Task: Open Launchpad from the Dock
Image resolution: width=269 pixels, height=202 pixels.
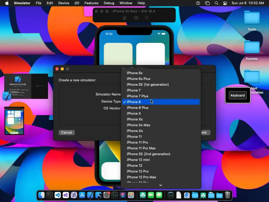Action: [x=131, y=195]
